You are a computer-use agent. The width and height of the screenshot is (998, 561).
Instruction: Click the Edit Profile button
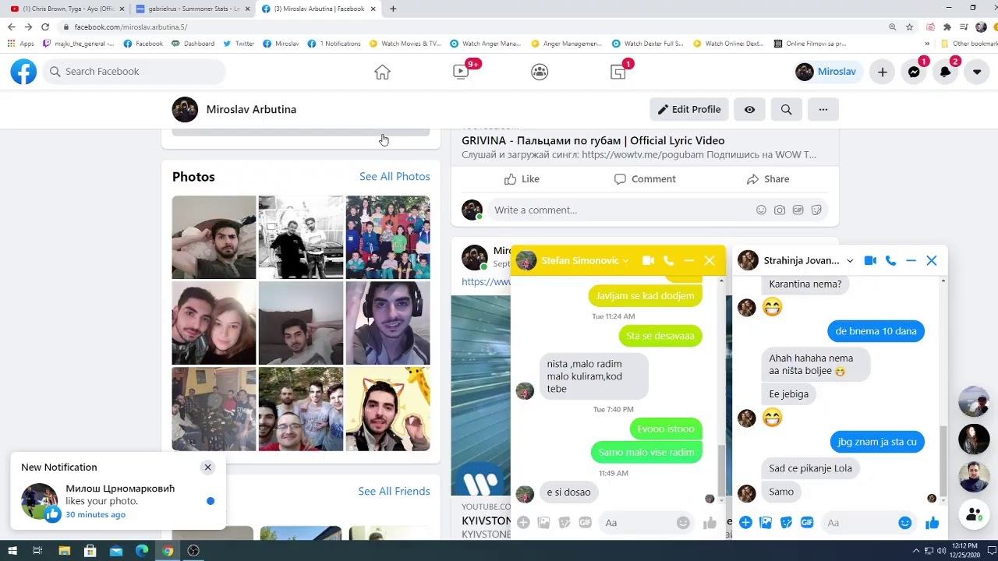click(x=689, y=110)
